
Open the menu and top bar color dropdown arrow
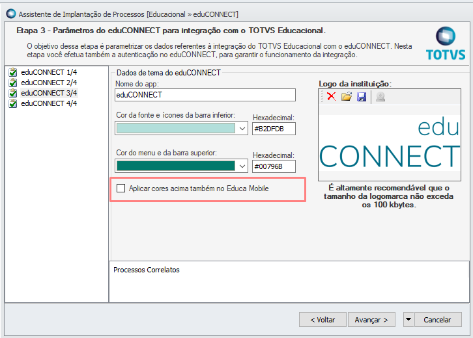(x=242, y=166)
